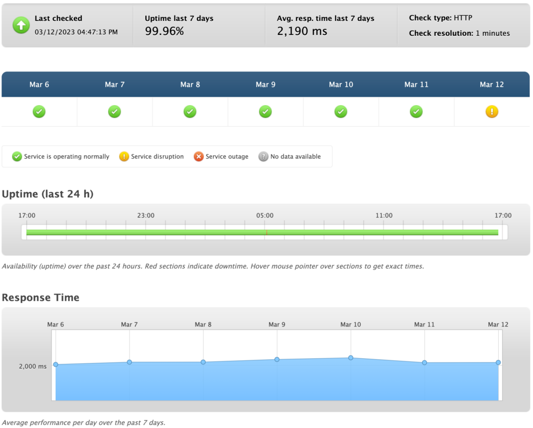The height and width of the screenshot is (428, 533).
Task: Click the Mar 7 response time data point
Action: [130, 362]
